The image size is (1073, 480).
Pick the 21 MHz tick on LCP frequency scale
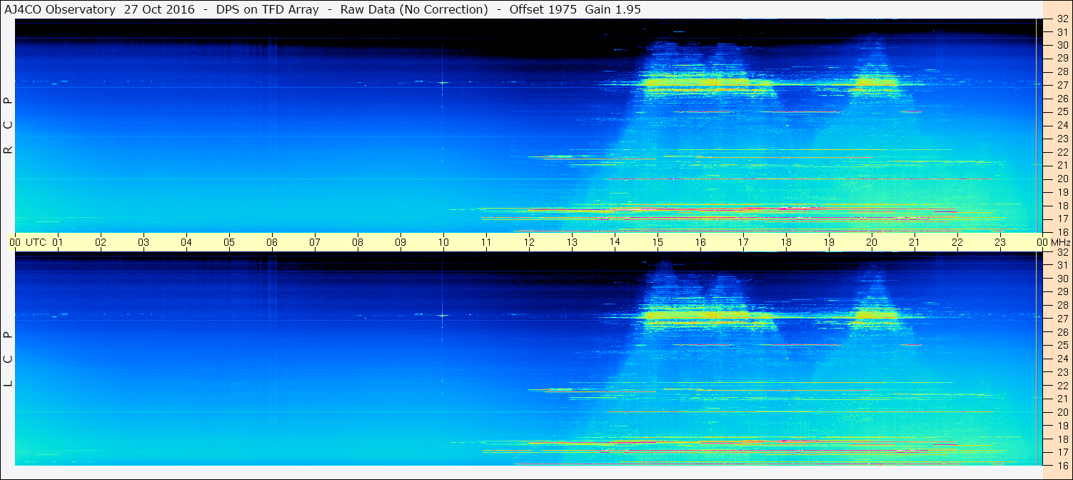point(1062,399)
